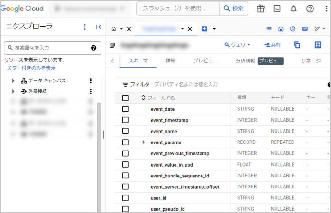The height and width of the screenshot is (213, 331).
Task: Open the Explorer three-dot menu
Action: pyautogui.click(x=85, y=27)
